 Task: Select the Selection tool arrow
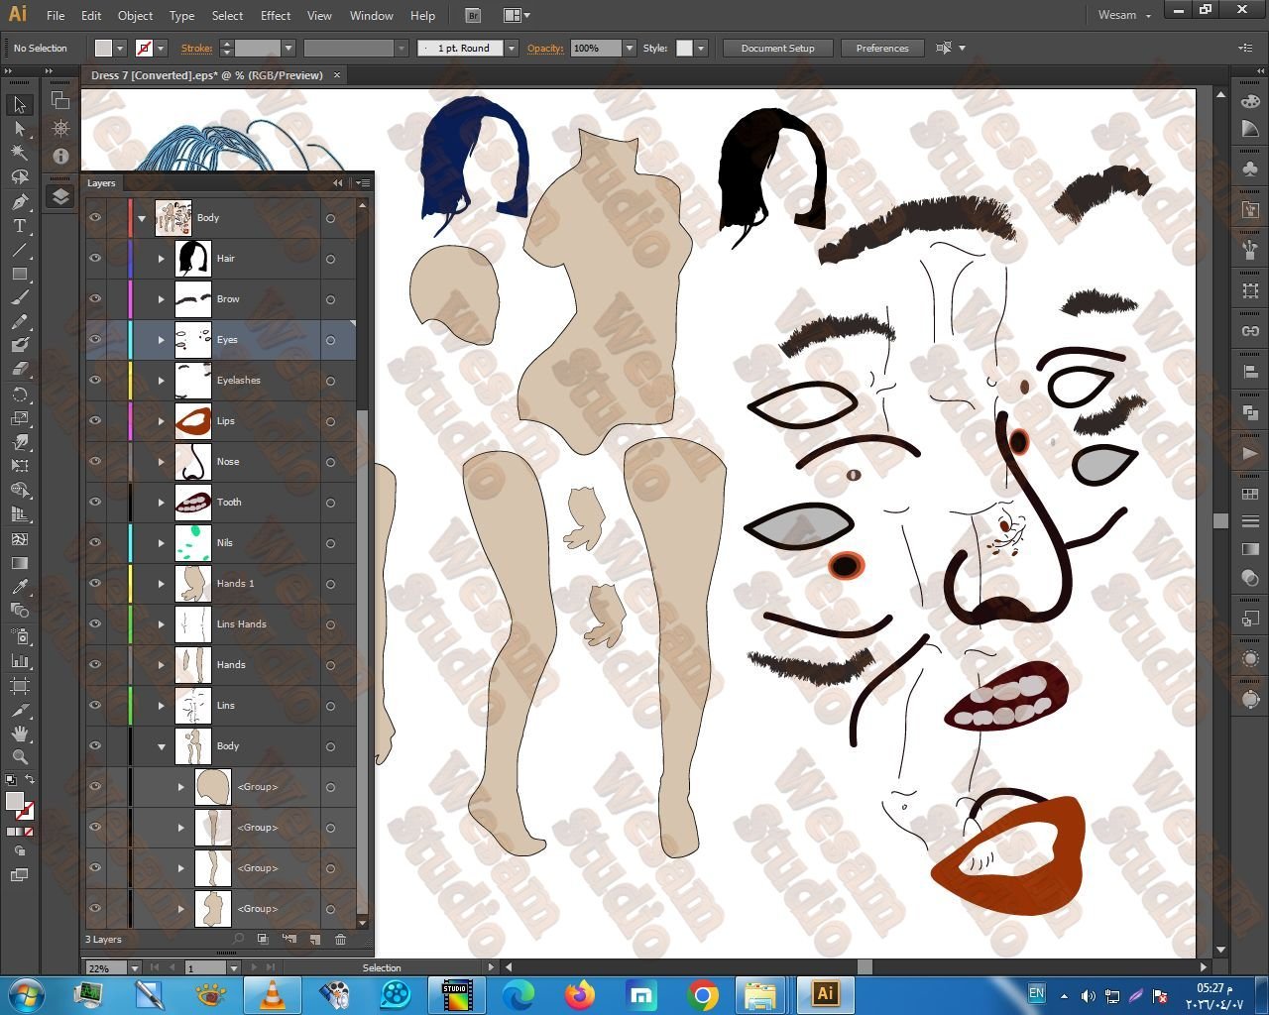20,105
